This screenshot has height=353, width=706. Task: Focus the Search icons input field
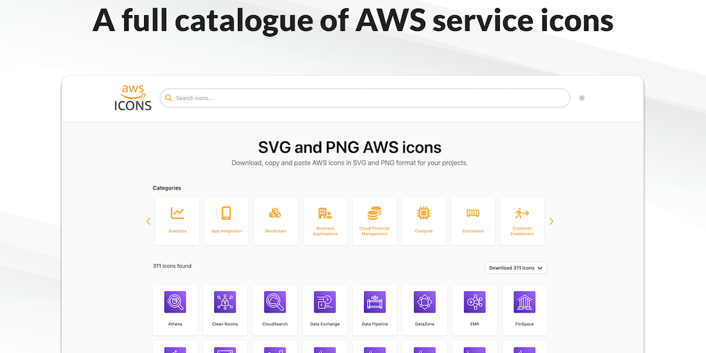click(x=365, y=98)
